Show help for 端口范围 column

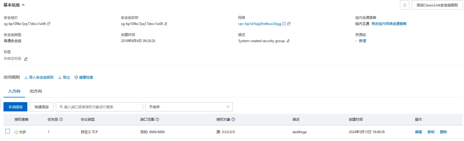(157, 120)
